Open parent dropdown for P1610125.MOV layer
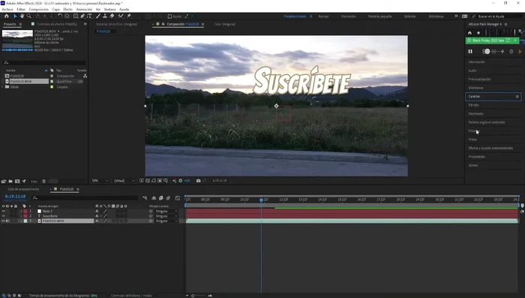 [x=166, y=221]
